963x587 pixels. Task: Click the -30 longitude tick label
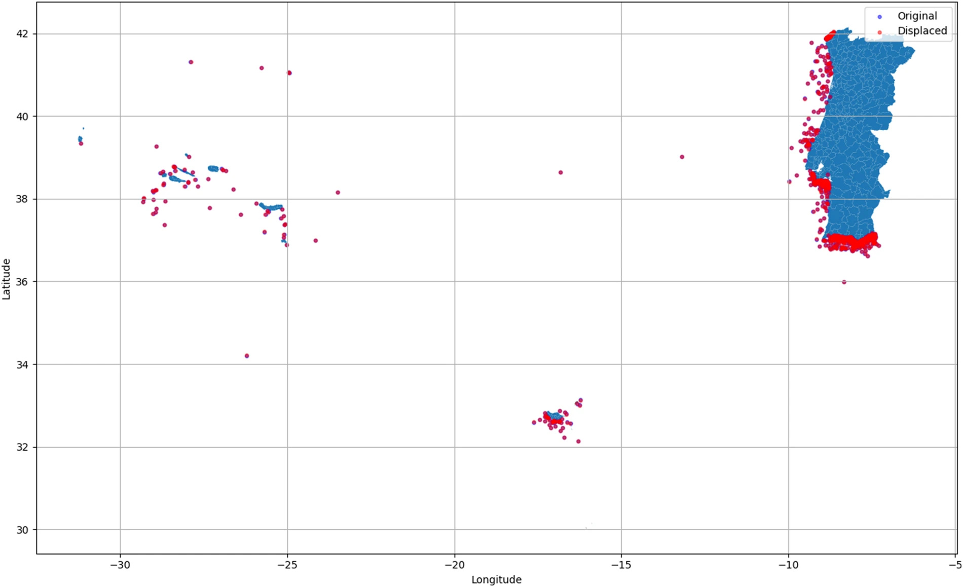click(x=120, y=565)
